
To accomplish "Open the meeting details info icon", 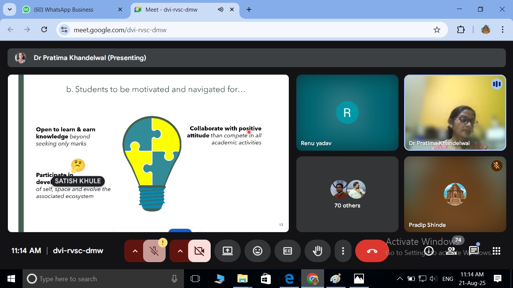I will 429,251.
